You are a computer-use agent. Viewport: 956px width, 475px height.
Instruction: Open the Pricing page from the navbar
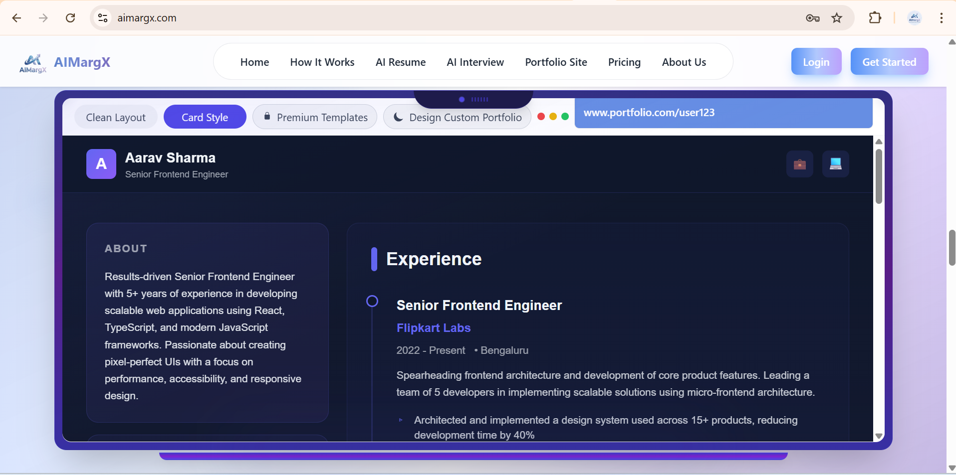(x=624, y=62)
